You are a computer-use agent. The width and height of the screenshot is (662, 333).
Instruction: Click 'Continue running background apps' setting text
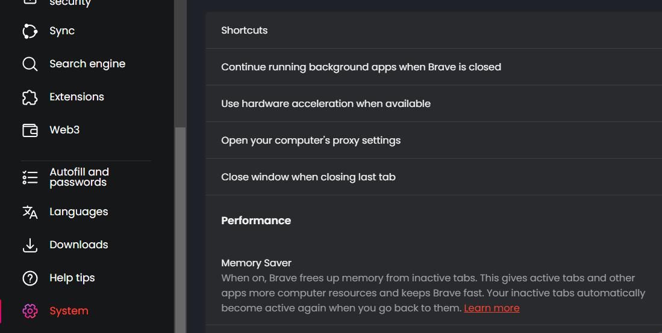361,67
